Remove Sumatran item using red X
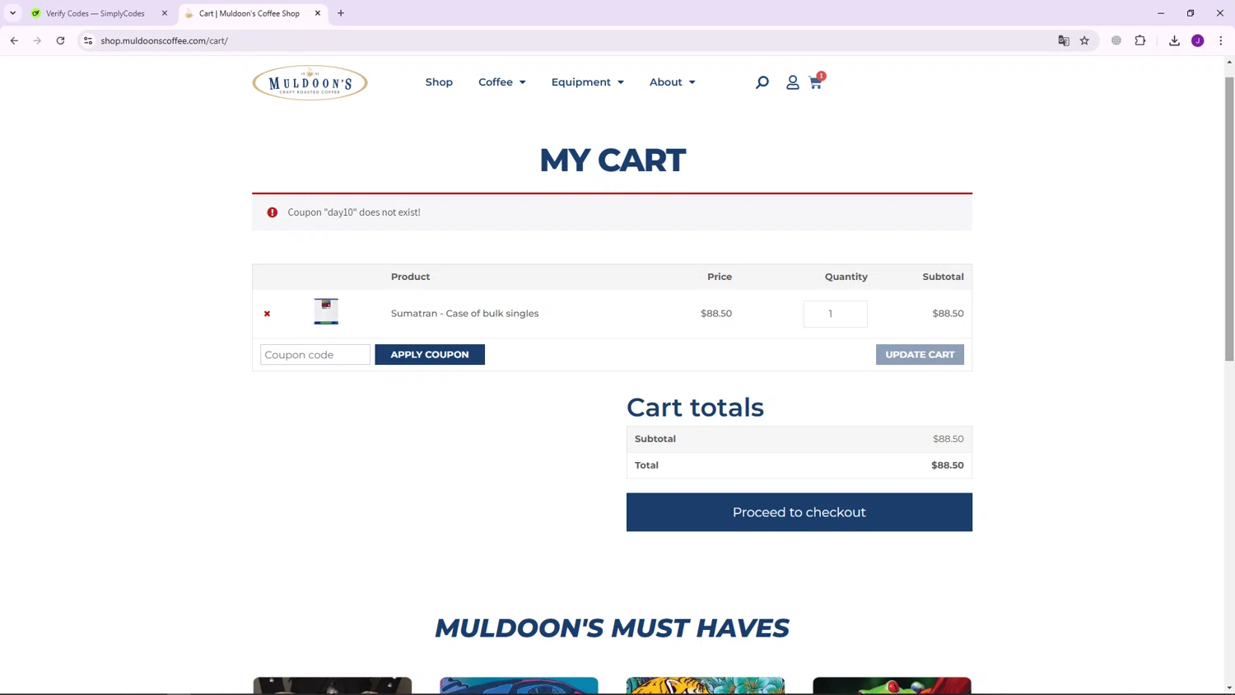The image size is (1235, 695). click(x=267, y=314)
